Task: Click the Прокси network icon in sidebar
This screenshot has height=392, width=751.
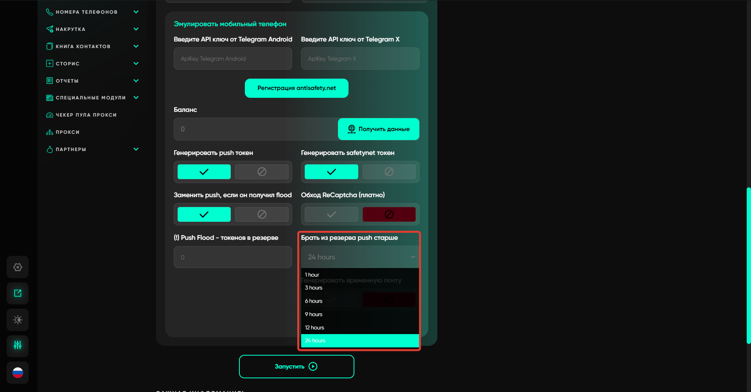Action: (50, 132)
